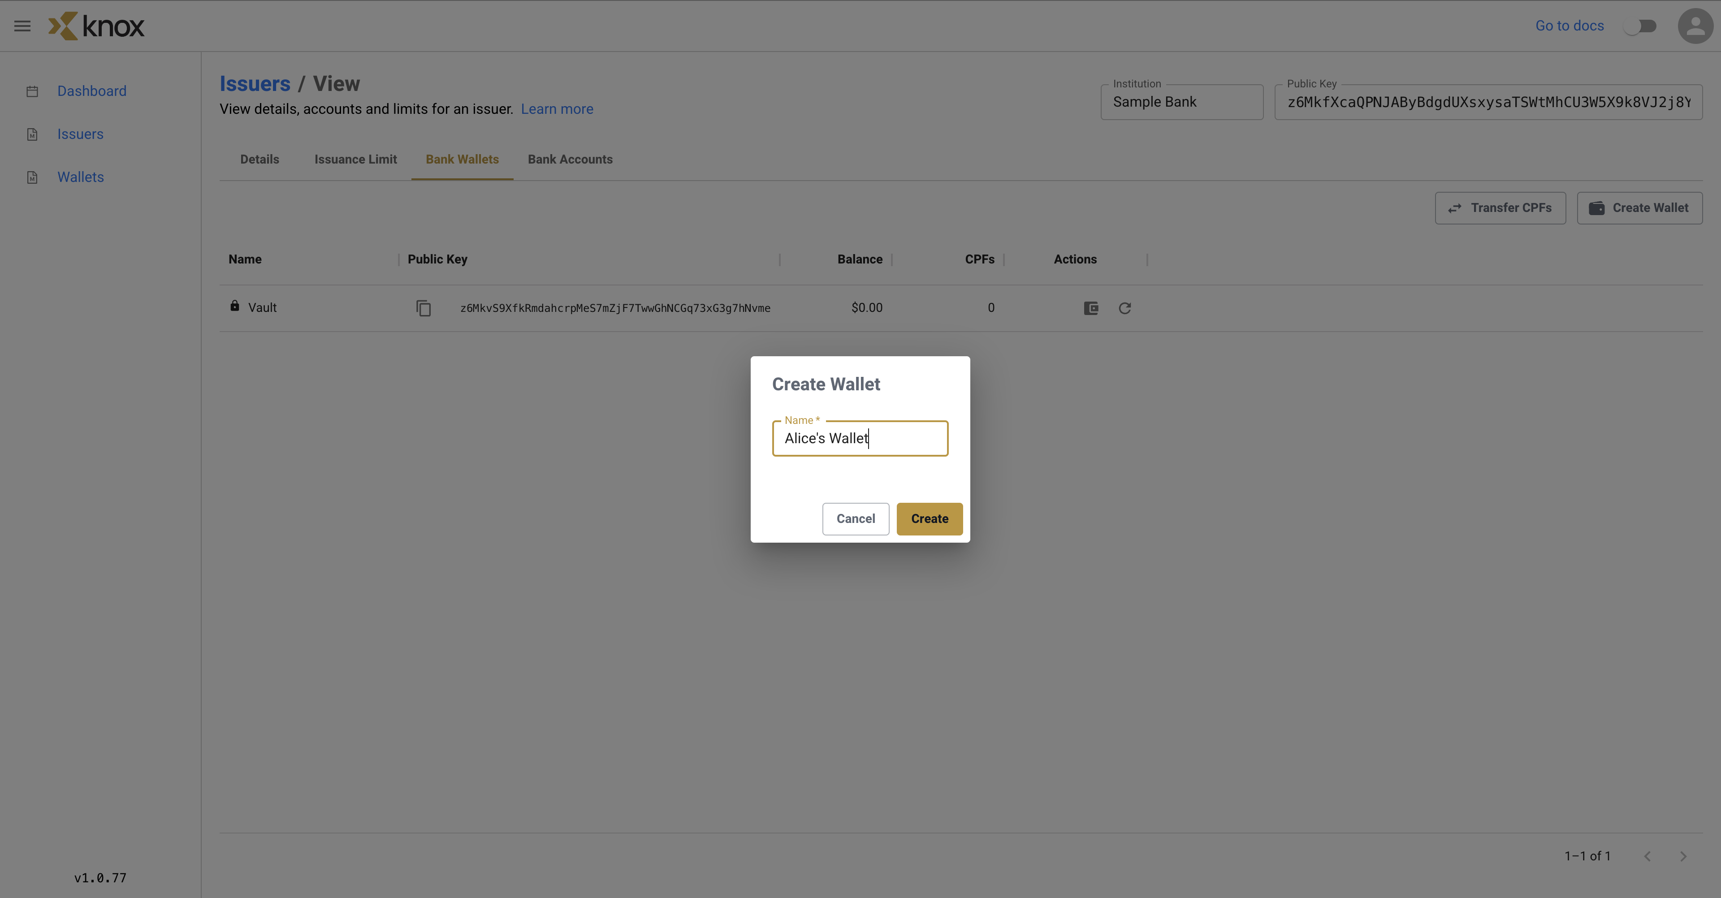
Task: Switch to the Details tab
Action: 260,159
